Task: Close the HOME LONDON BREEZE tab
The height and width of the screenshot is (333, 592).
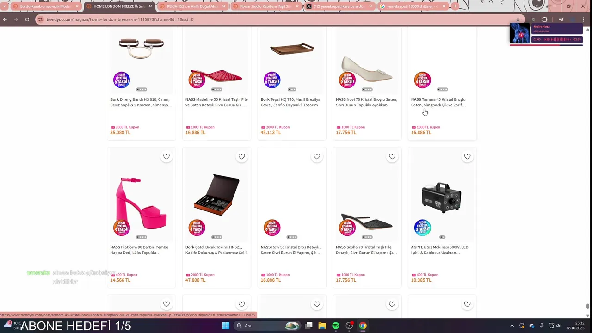Action: click(x=150, y=6)
